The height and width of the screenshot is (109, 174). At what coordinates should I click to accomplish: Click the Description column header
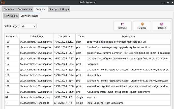[128, 36]
